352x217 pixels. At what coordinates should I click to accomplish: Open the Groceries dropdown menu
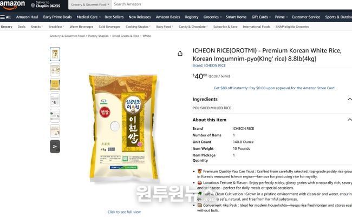pos(212,17)
